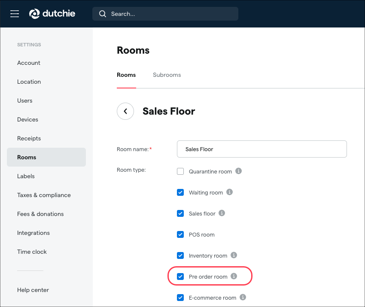Enable the Quarantine room checkbox
The width and height of the screenshot is (365, 307).
click(x=180, y=171)
